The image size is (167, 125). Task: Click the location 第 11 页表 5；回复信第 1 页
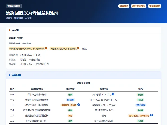click(x=104, y=100)
